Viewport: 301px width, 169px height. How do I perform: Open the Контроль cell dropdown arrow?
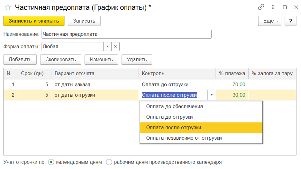[x=212, y=95]
